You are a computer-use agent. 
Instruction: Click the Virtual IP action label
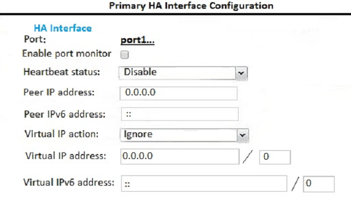(x=61, y=134)
